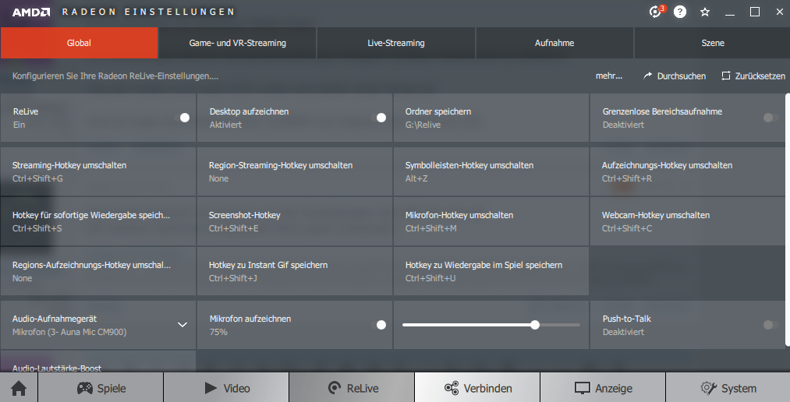Click the favorites star icon
The image size is (790, 402).
tap(705, 12)
